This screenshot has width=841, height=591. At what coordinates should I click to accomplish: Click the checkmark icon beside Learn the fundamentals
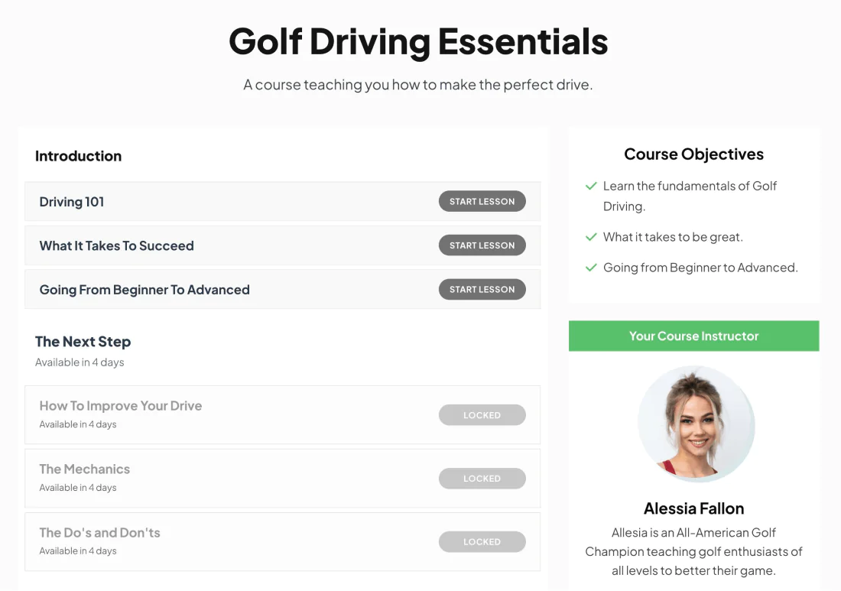(591, 186)
